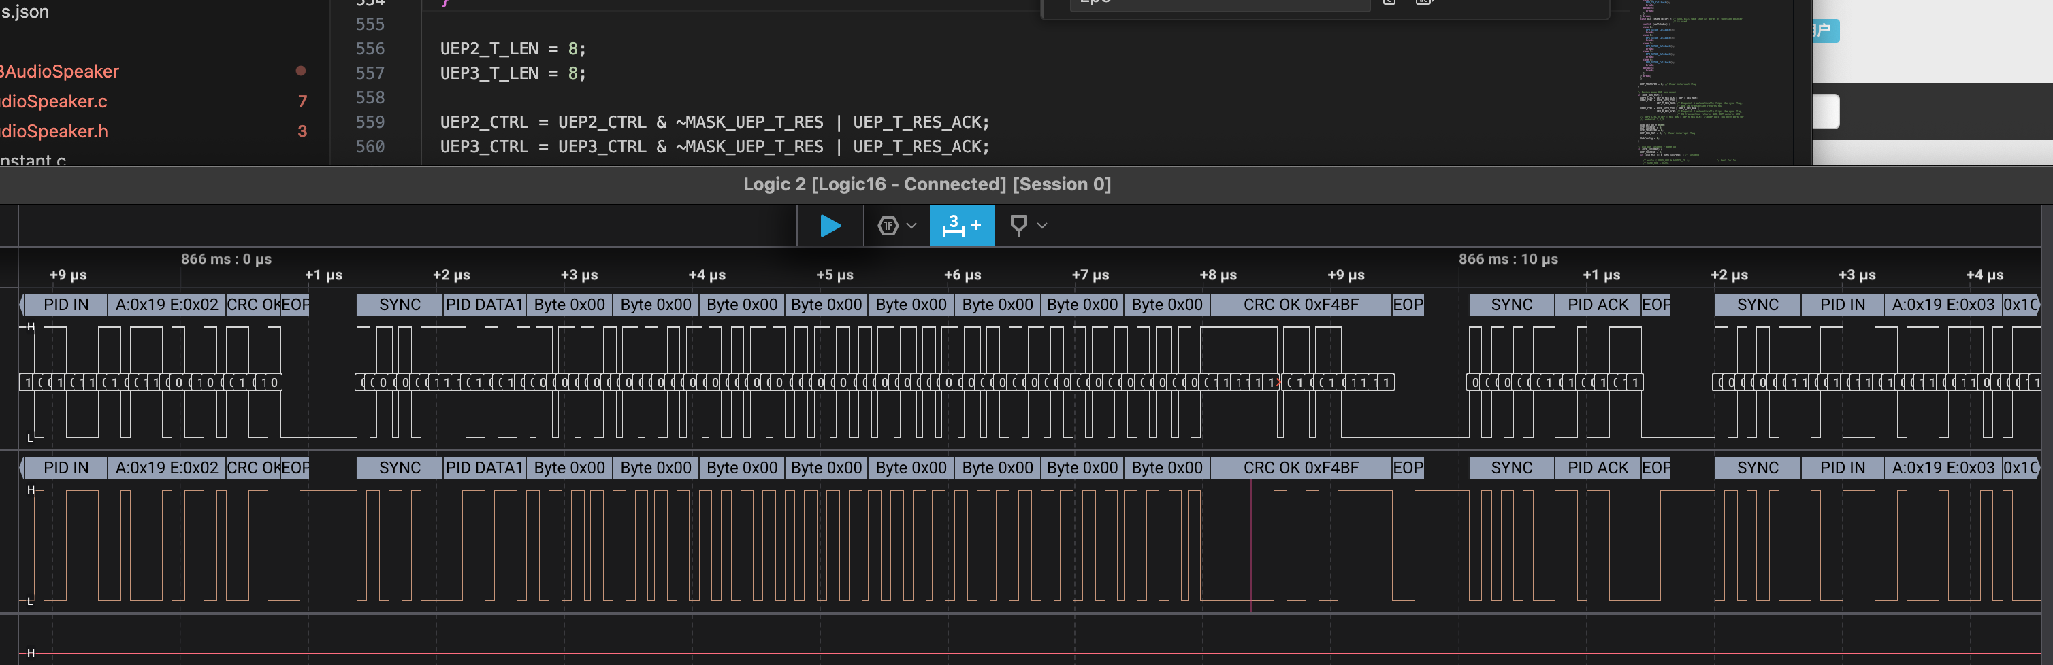The height and width of the screenshot is (665, 2053).
Task: Select PID ACK frame on the first channel
Action: click(1598, 305)
